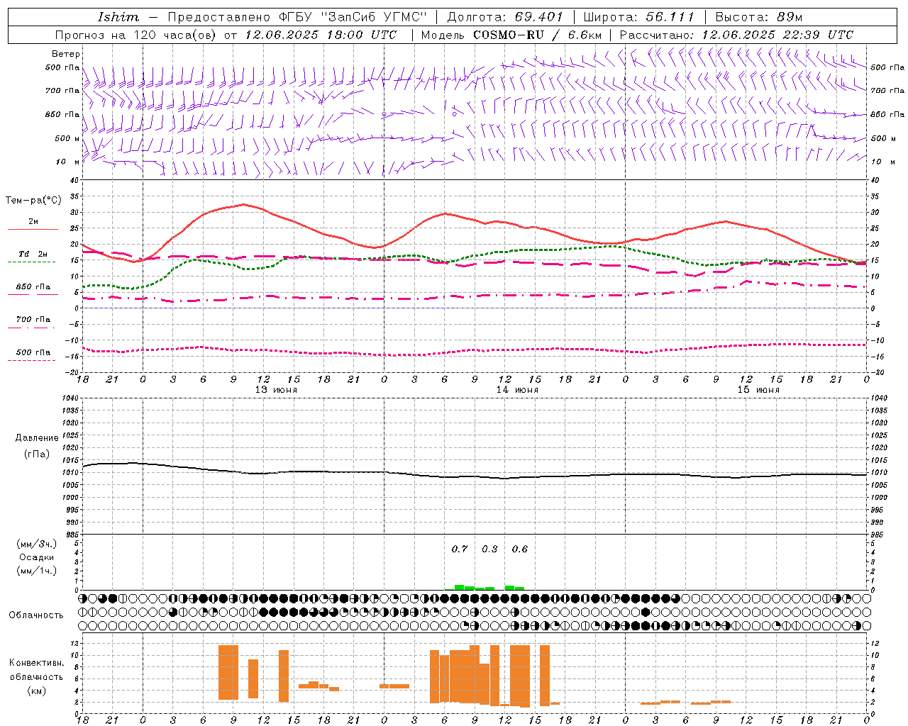Click the Давление pressure panel label
Image resolution: width=908 pixels, height=726 pixels.
(37, 438)
